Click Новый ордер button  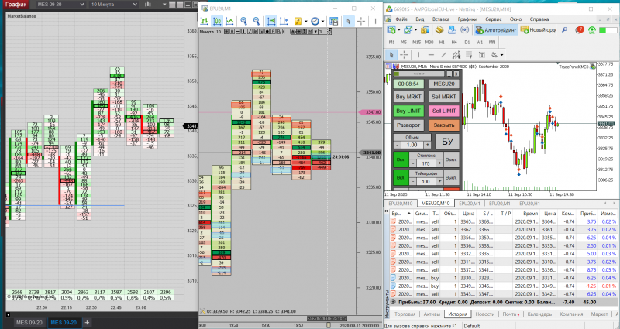pyautogui.click(x=538, y=30)
